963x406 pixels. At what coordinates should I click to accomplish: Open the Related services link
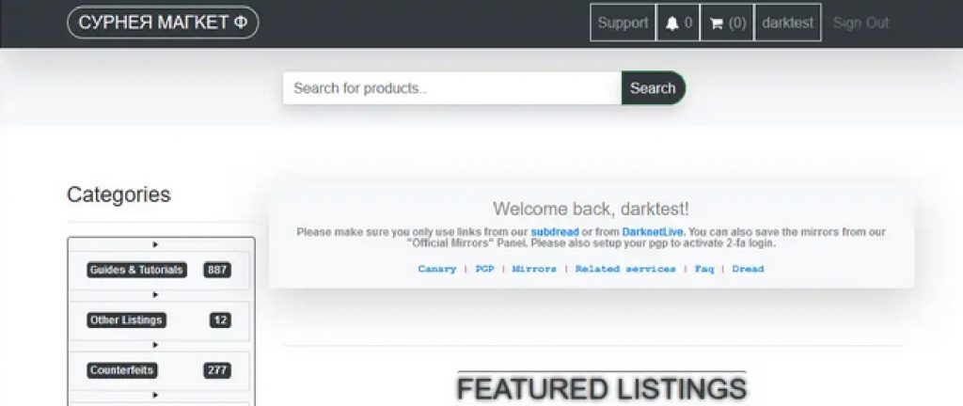pyautogui.click(x=625, y=269)
